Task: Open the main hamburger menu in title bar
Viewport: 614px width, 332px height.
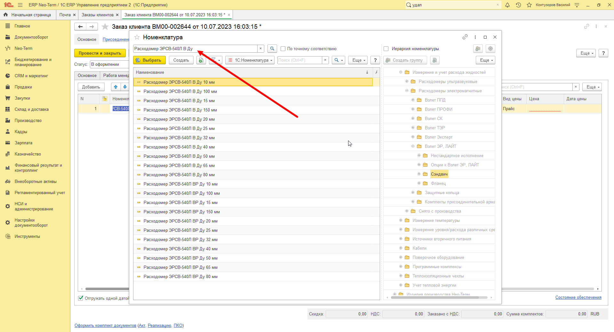Action: tap(20, 5)
